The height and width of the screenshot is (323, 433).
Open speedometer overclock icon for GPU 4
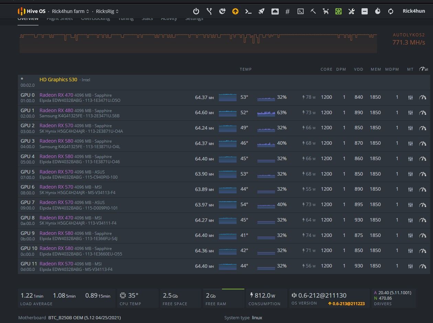point(422,159)
